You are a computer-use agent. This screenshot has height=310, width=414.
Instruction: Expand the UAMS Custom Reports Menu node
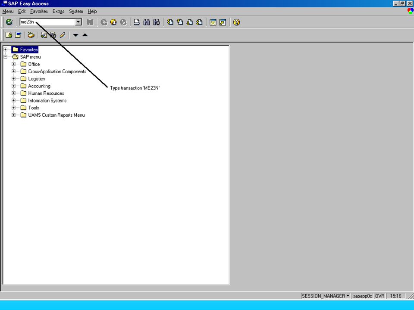(13, 115)
